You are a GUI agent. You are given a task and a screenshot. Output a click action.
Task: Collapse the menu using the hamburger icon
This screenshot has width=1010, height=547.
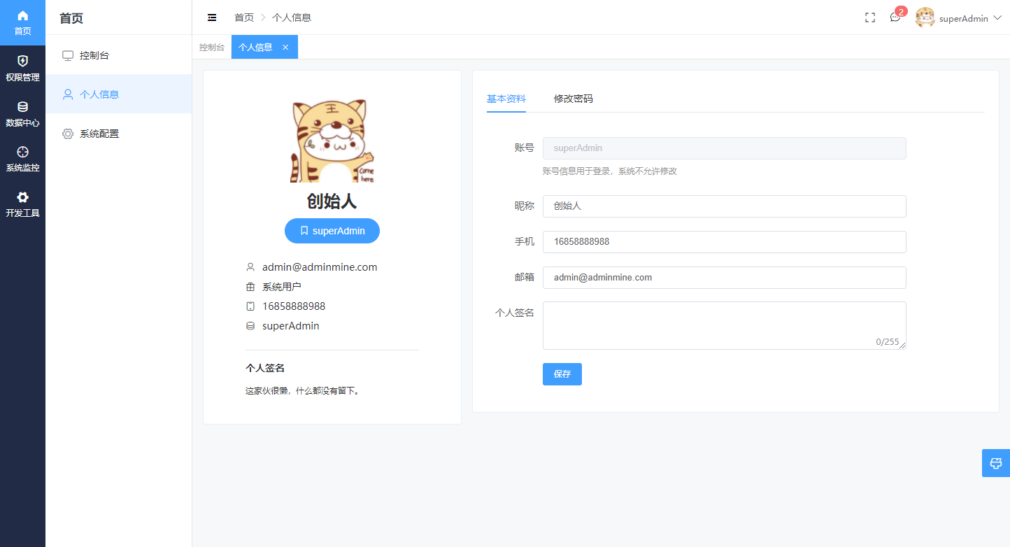pos(212,17)
